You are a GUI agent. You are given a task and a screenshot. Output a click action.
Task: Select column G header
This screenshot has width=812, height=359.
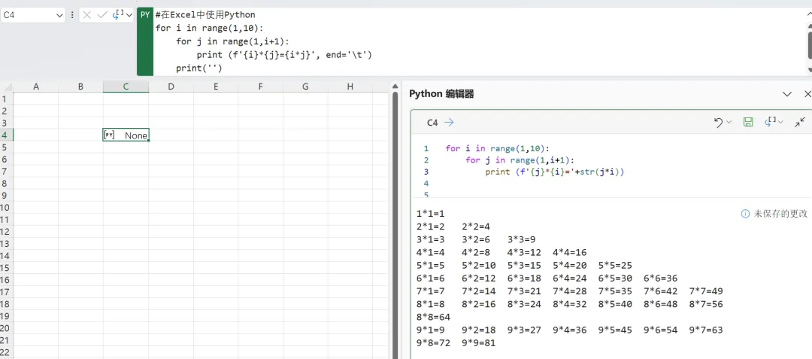(305, 87)
